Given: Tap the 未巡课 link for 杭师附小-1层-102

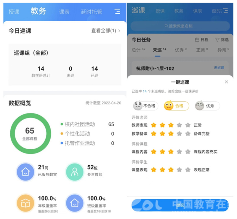Looking at the screenshot, I should [219, 68].
